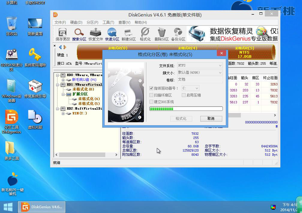Select 未格式化 (5) in the disk tree
The image size is (302, 213).
[x=89, y=104]
